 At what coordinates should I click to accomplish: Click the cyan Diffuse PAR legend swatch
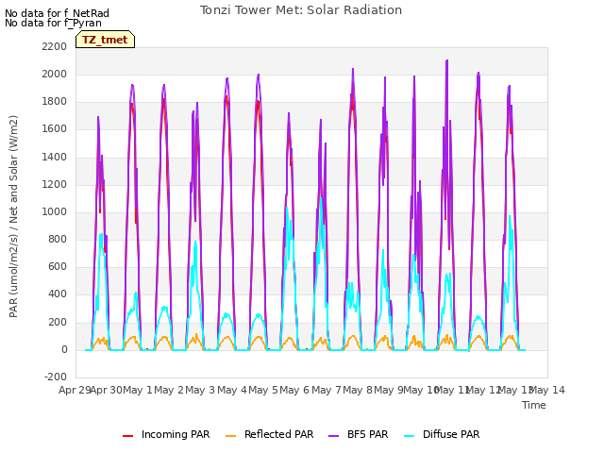pyautogui.click(x=409, y=436)
